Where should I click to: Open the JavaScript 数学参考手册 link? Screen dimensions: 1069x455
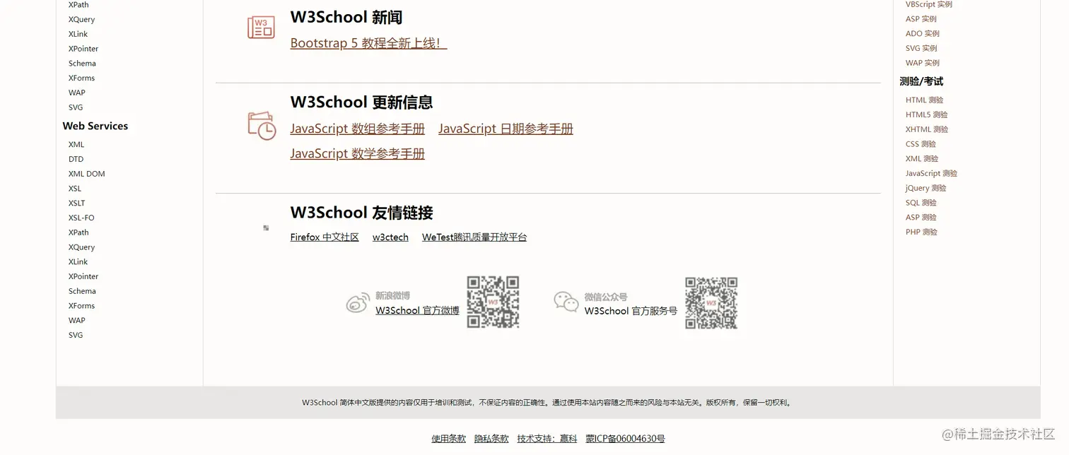point(357,153)
